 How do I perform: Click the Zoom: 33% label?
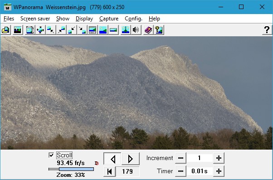tap(71, 175)
